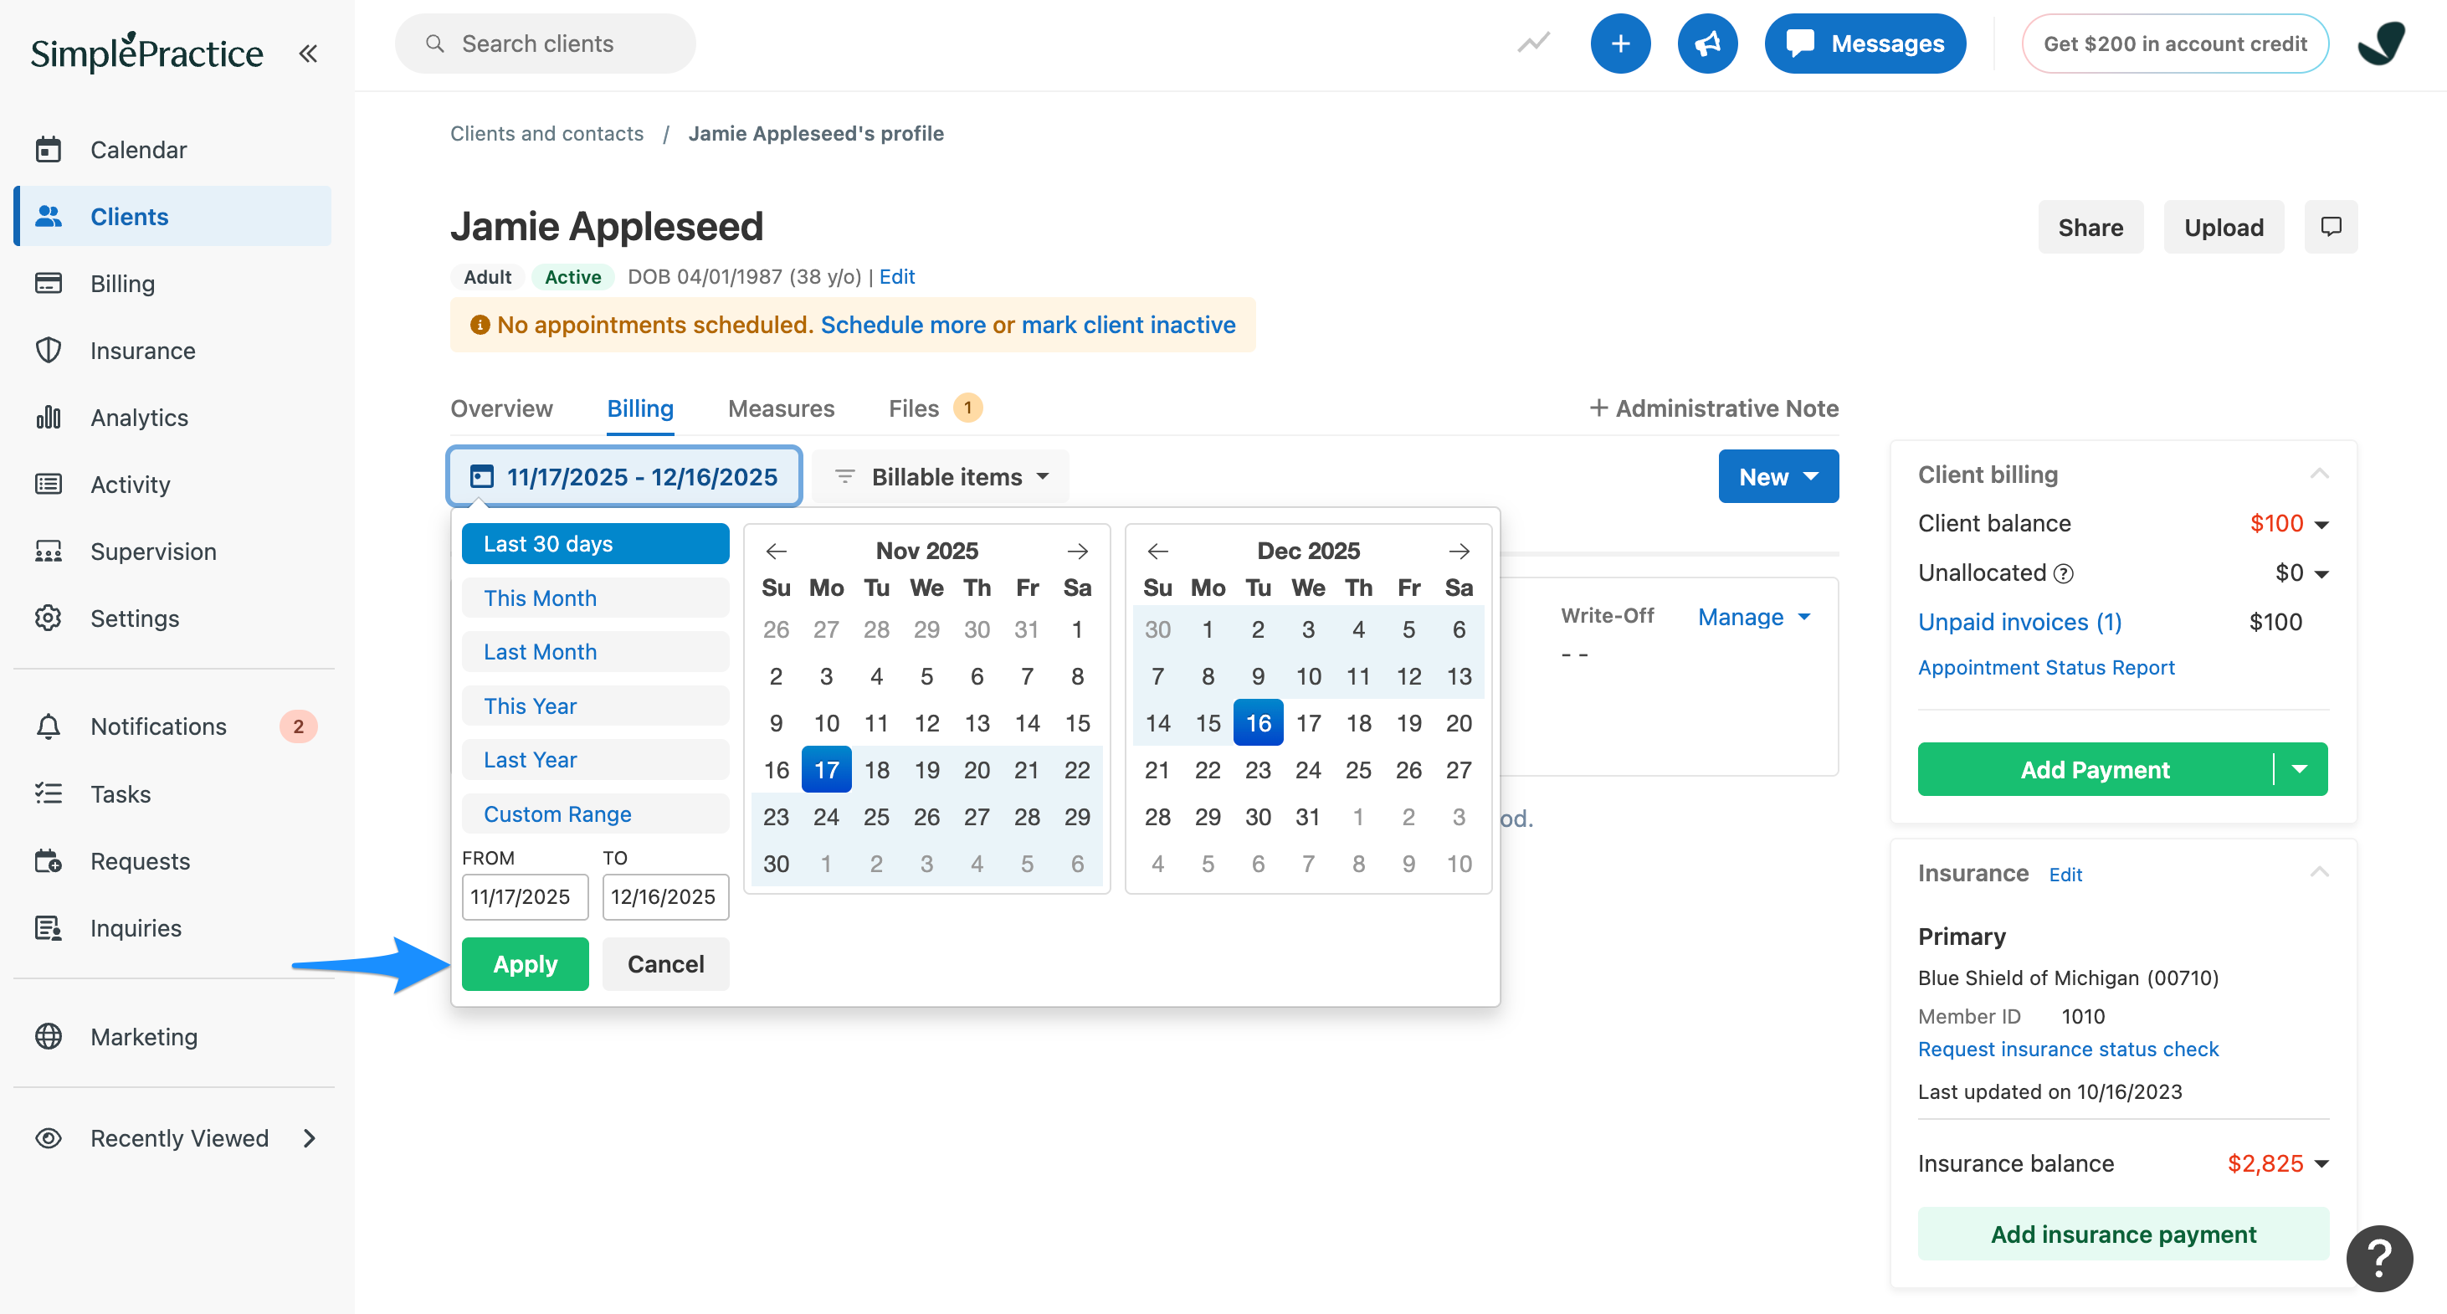The height and width of the screenshot is (1314, 2447).
Task: Open the date range picker 11/17/2025 - 12/16/2025
Action: click(x=624, y=476)
